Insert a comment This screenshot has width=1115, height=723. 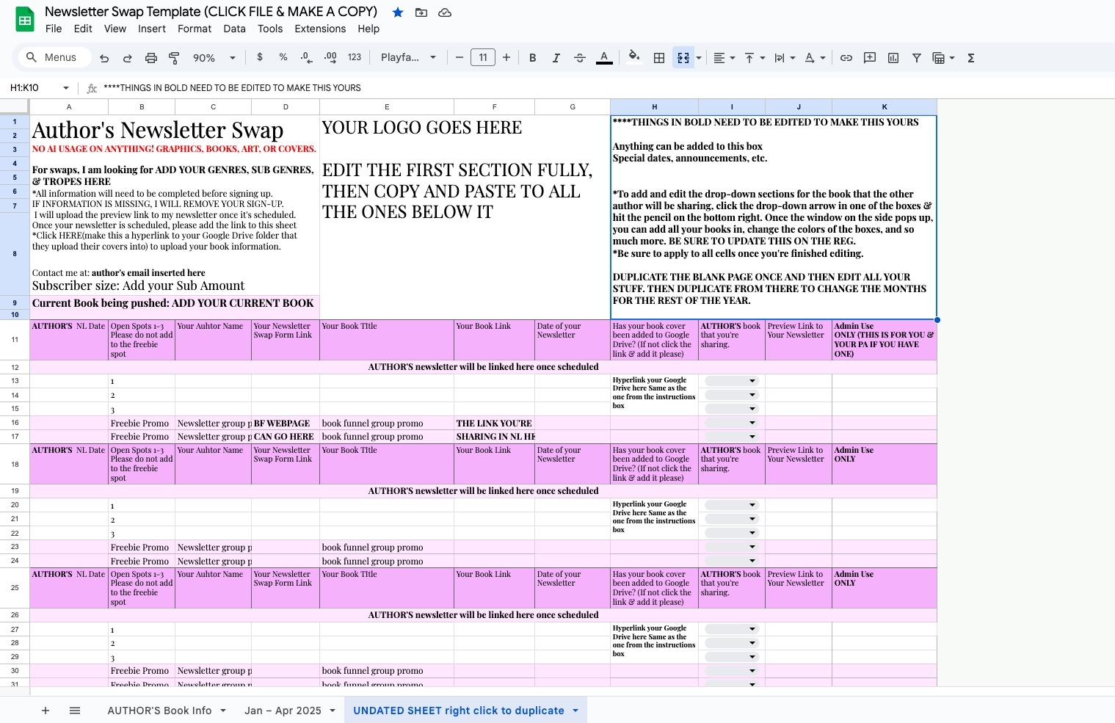click(870, 58)
